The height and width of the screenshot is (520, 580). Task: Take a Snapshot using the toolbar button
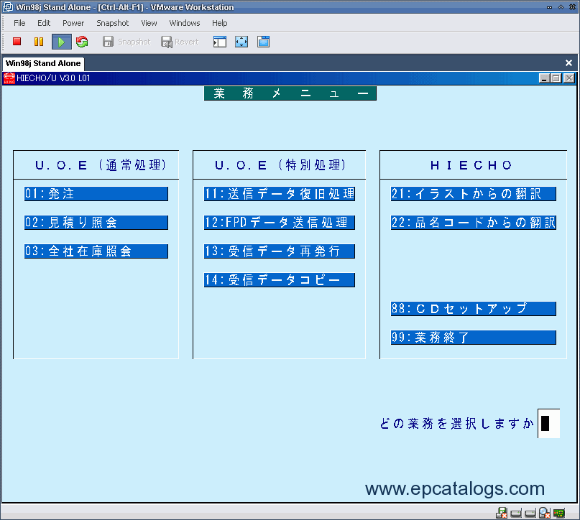click(127, 42)
